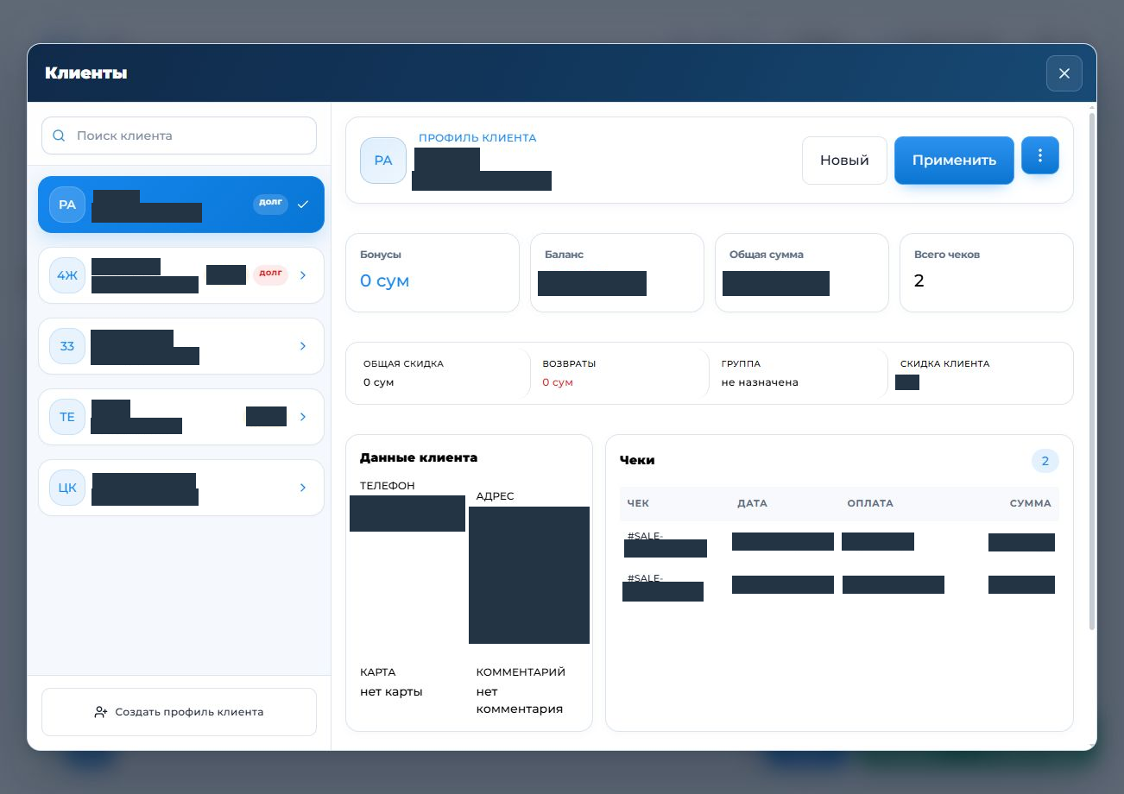Click the receipts count badge next to Чеки

pos(1045,461)
